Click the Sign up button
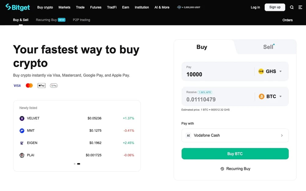The width and height of the screenshot is (306, 191). [x=275, y=7]
